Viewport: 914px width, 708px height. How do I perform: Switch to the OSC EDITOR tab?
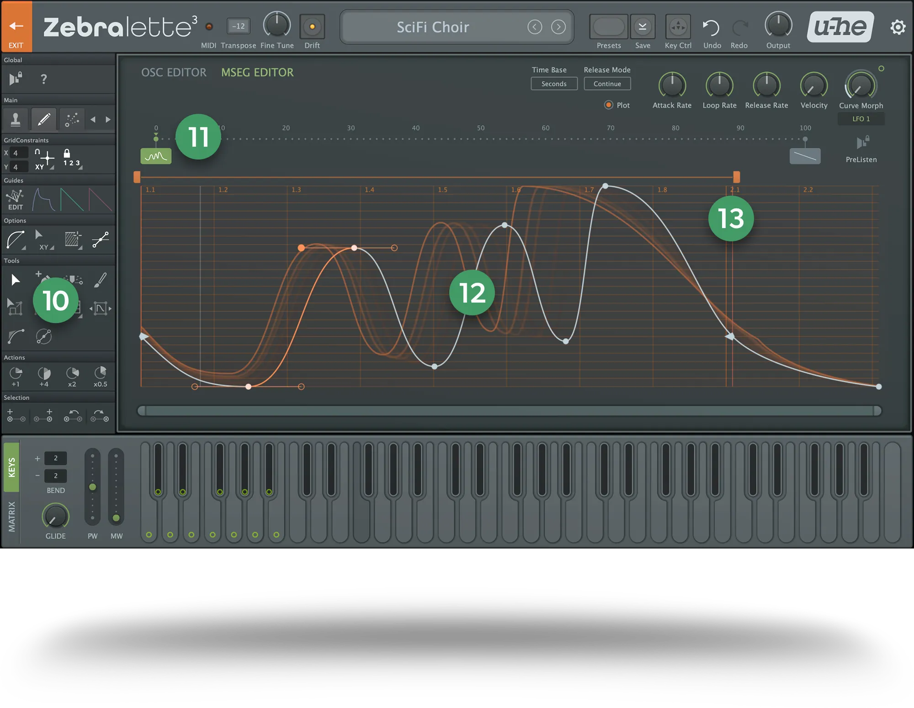pos(174,73)
